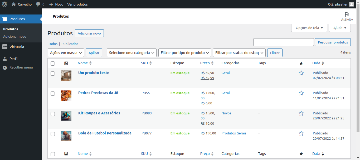Toggle featured star for Kit Roupas e Acessórios
360x160 pixels.
point(301,113)
